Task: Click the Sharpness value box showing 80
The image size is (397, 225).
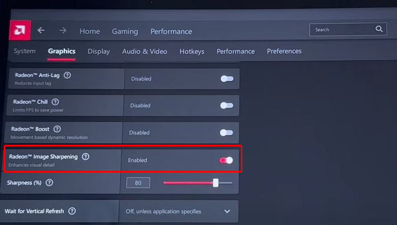Action: [138, 183]
